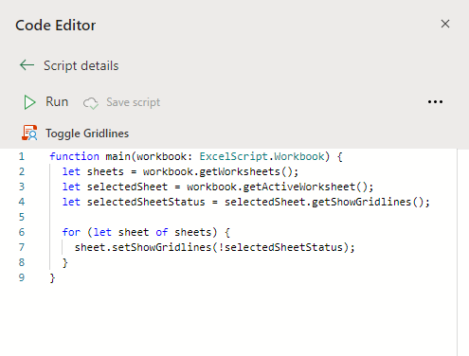The width and height of the screenshot is (469, 356).
Task: Place cursor on the getWorksheets line
Action: pyautogui.click(x=180, y=171)
